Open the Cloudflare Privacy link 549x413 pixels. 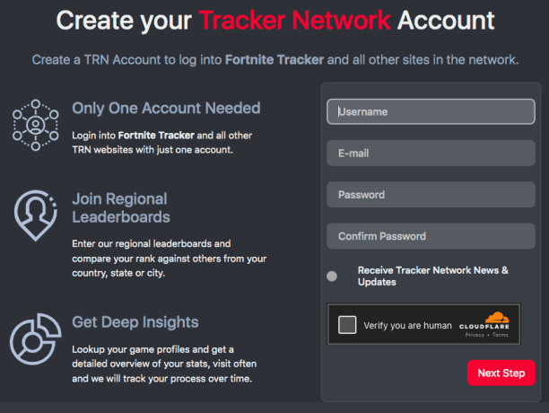click(475, 335)
